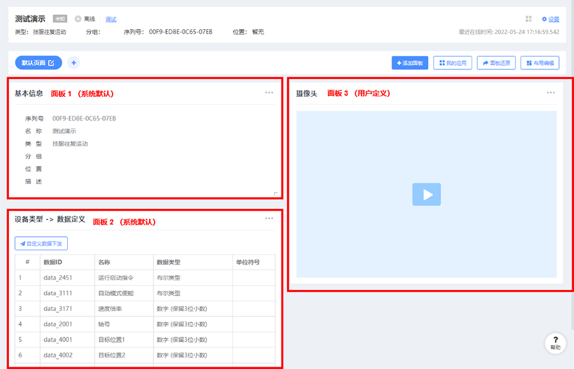574x369 pixels.
Task: Open the 设置 settings link
Action: [551, 19]
